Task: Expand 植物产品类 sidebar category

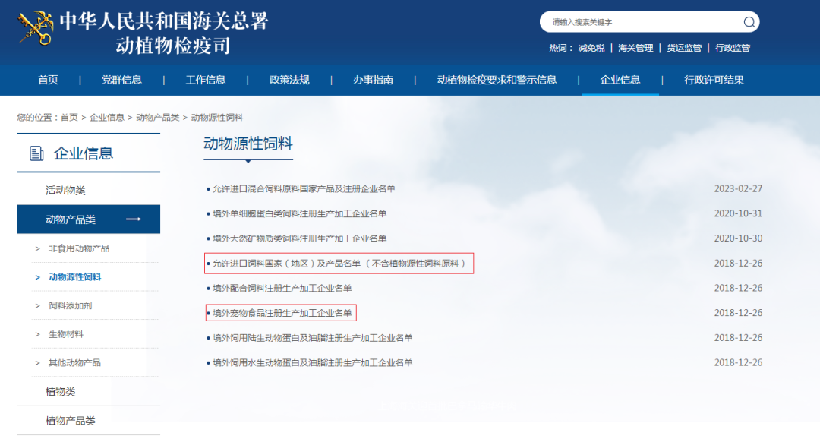Action: [x=70, y=421]
